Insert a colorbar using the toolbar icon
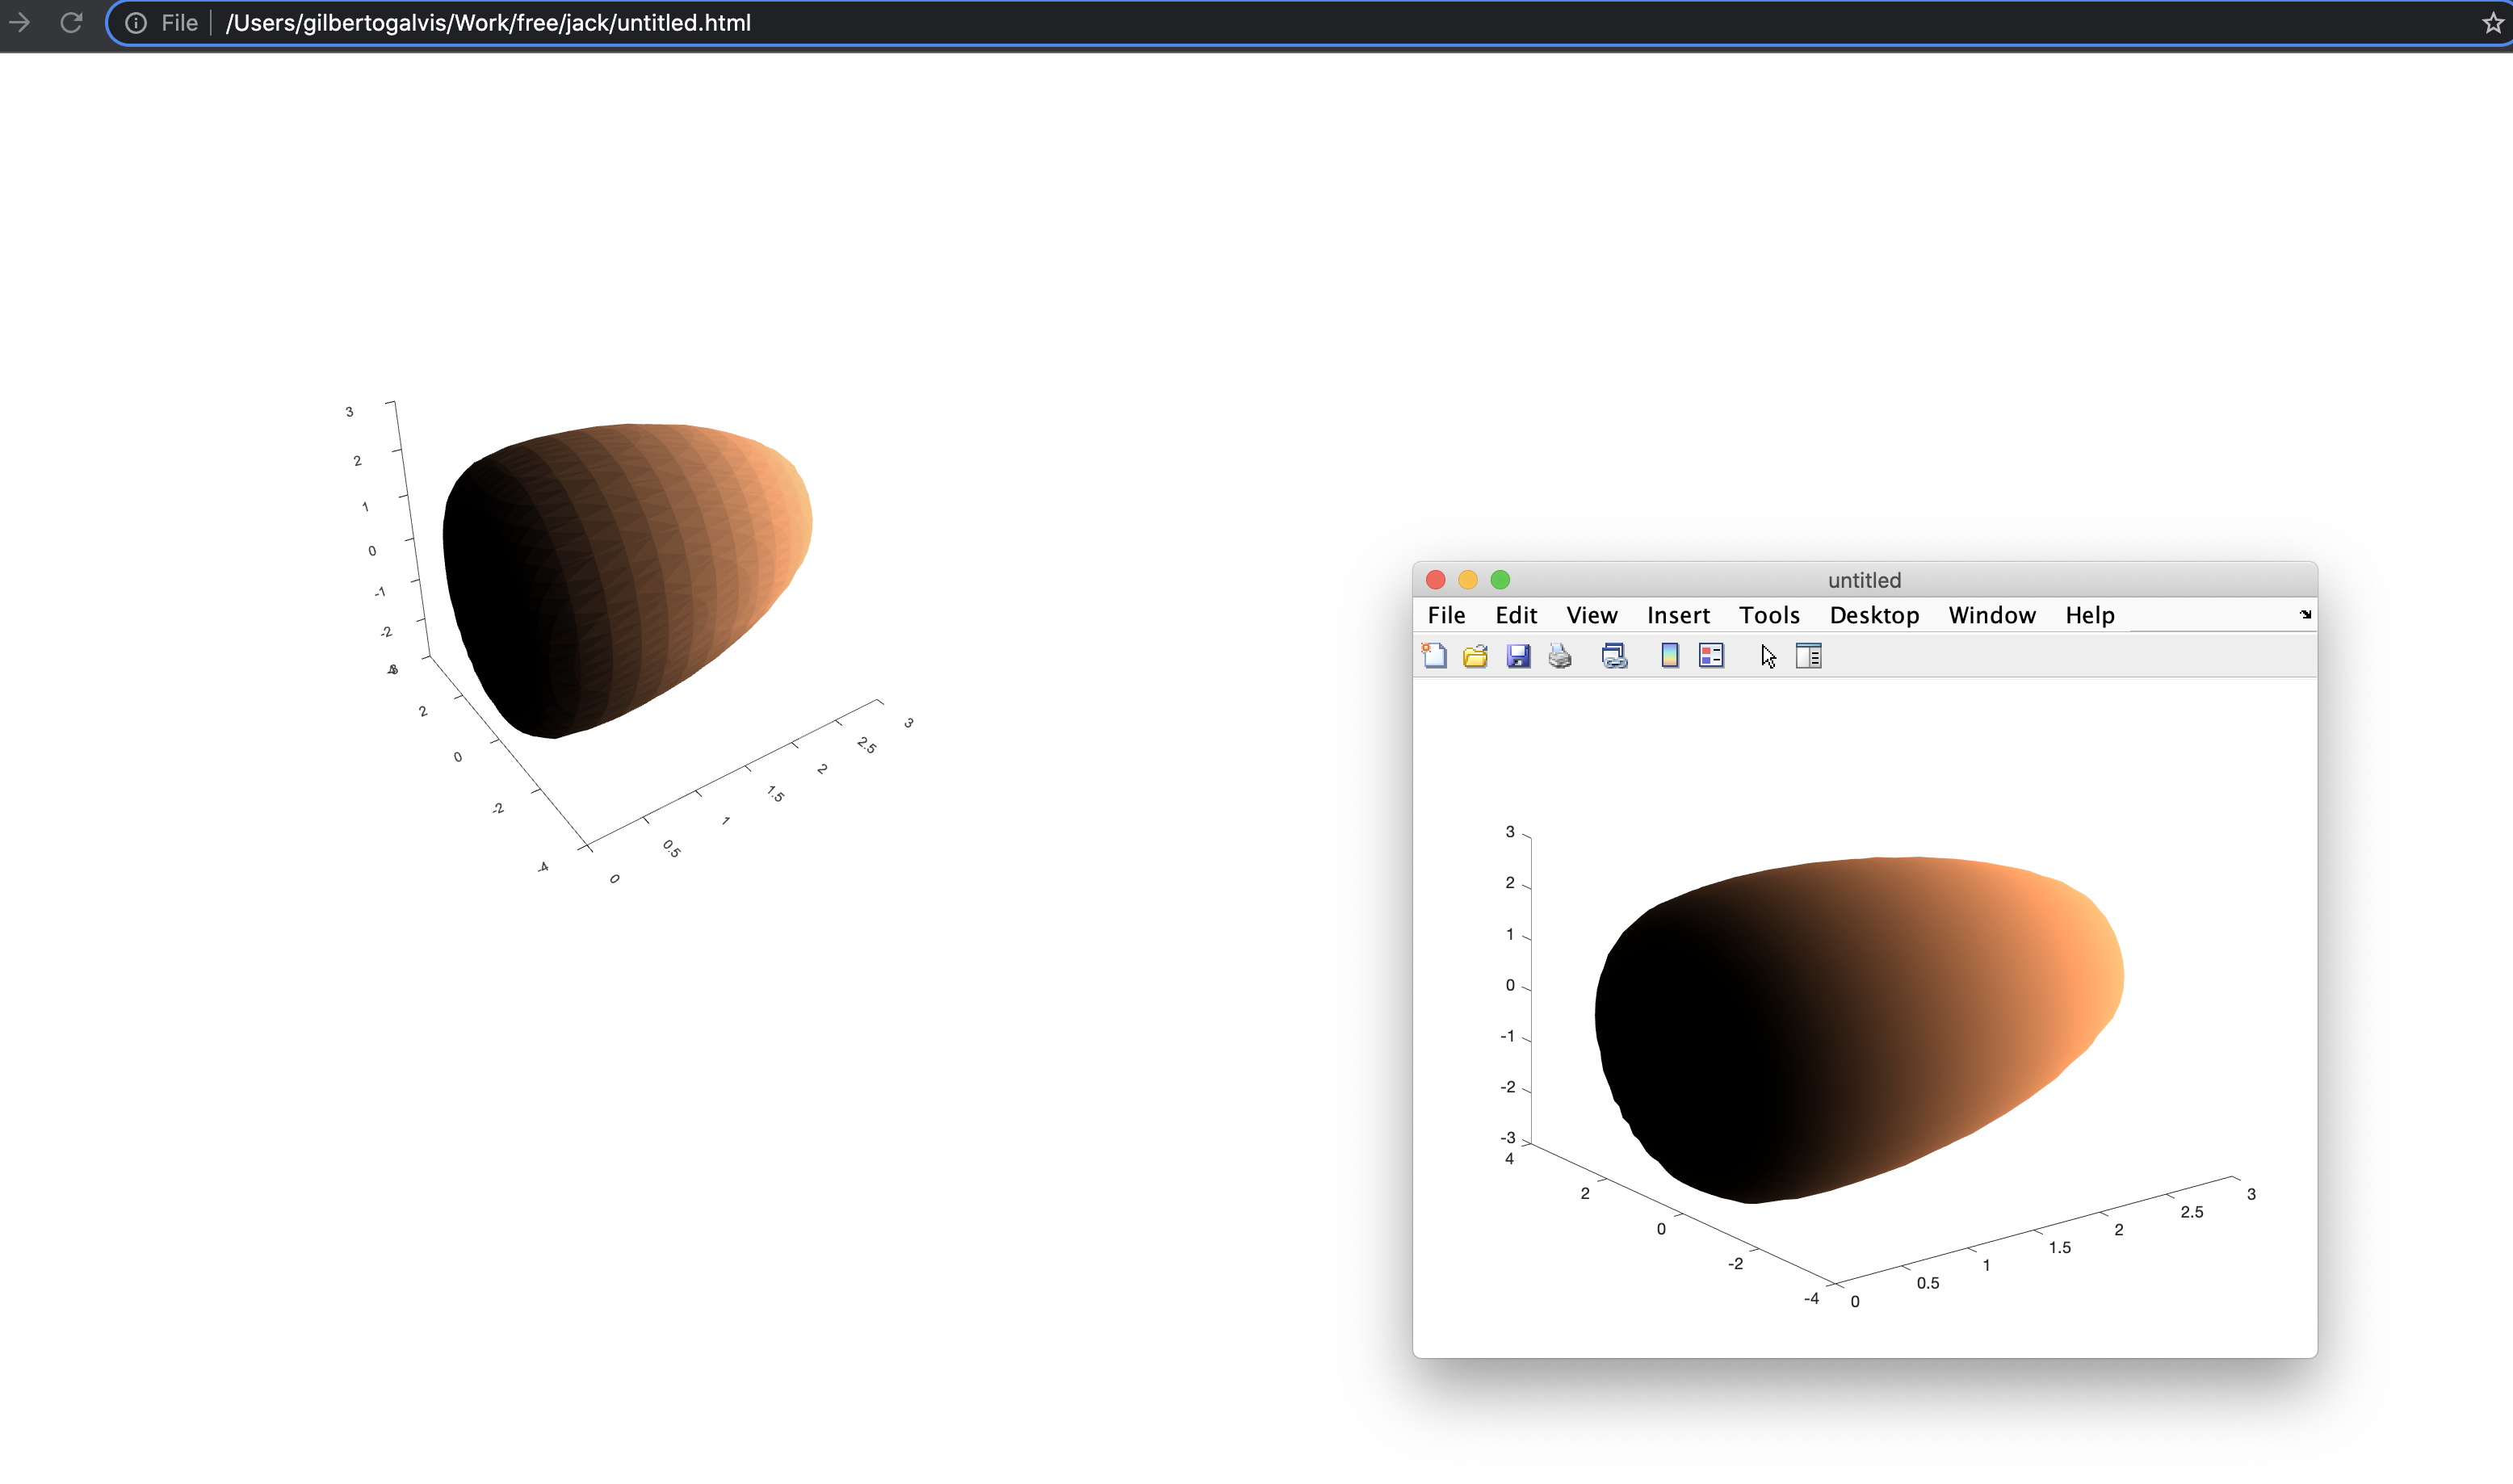The image size is (2513, 1484). point(1669,656)
